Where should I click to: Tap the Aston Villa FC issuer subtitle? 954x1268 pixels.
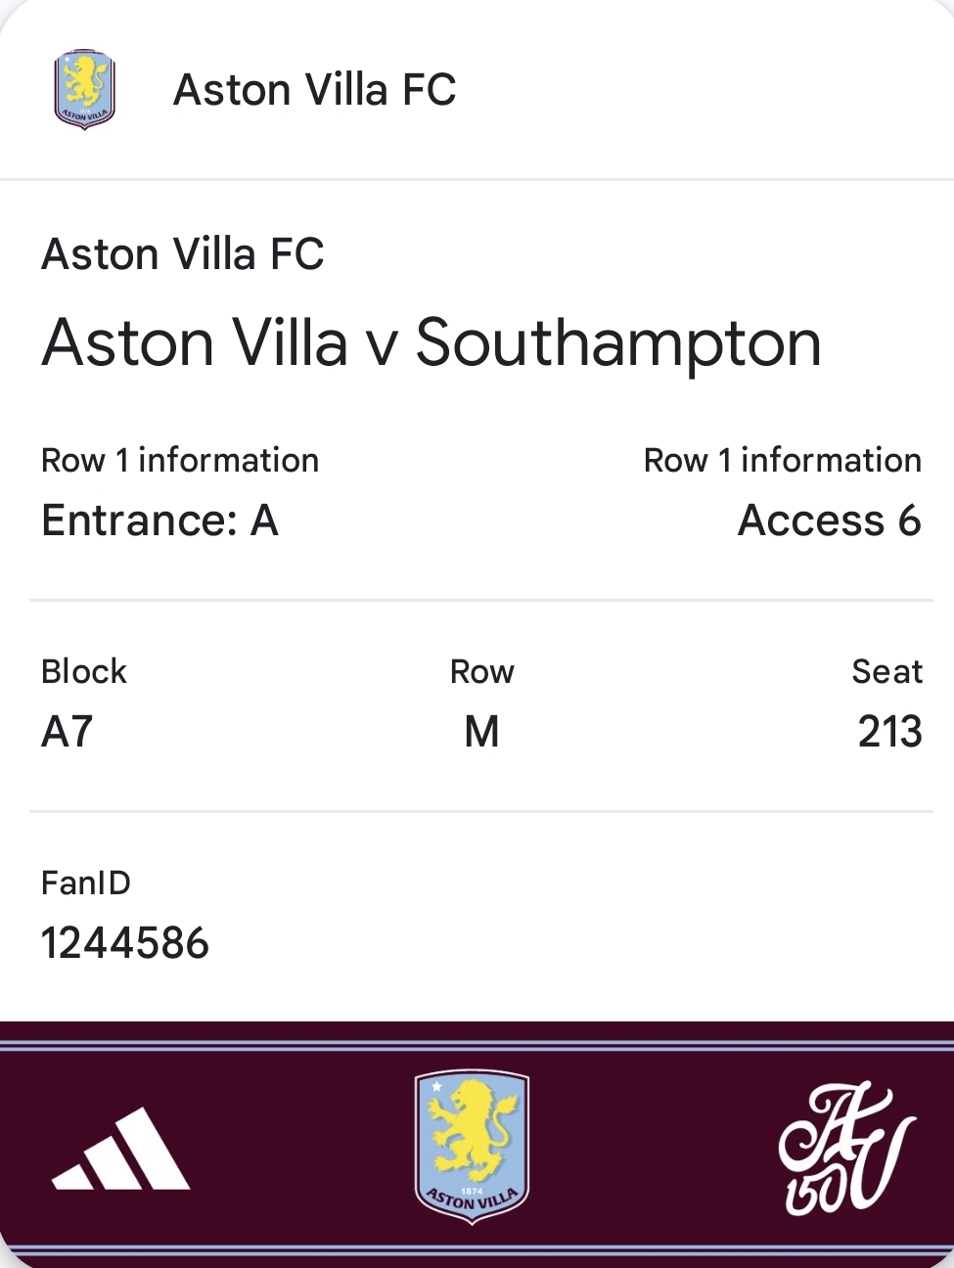pos(183,254)
